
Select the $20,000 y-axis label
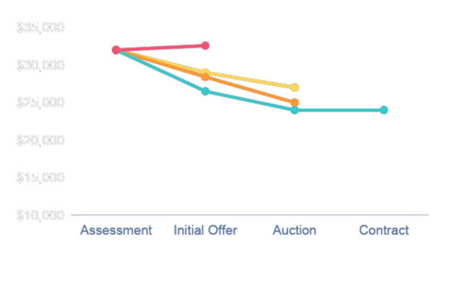coord(40,140)
